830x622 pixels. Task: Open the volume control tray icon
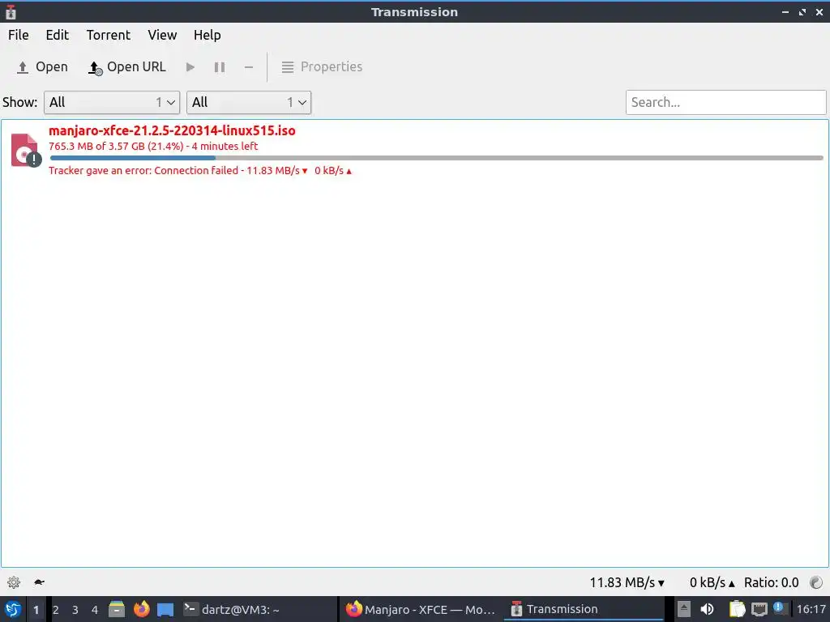[x=707, y=609]
